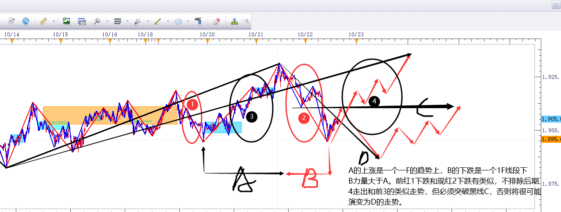Activate the eraser tool
Viewport: 561px width, 212px height.
pos(216,21)
